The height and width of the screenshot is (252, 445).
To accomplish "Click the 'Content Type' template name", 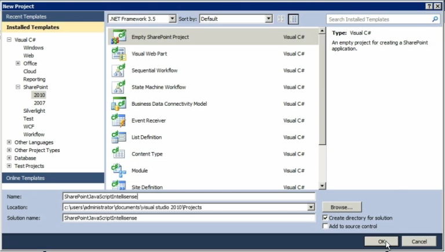I will pos(147,154).
